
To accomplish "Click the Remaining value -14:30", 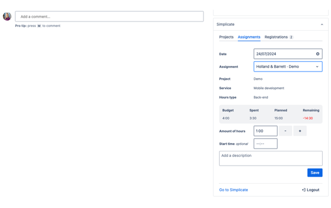I will click(x=308, y=118).
